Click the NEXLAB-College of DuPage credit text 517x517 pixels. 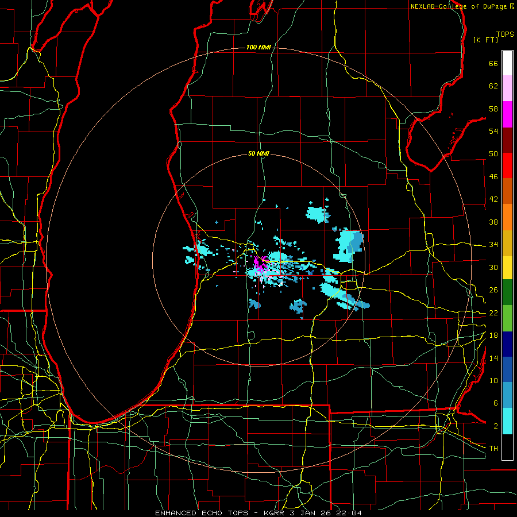(x=462, y=6)
